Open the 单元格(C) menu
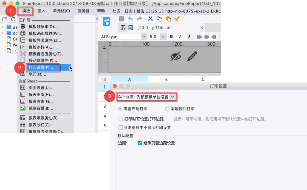The height and width of the screenshot is (190, 307). [61, 11]
